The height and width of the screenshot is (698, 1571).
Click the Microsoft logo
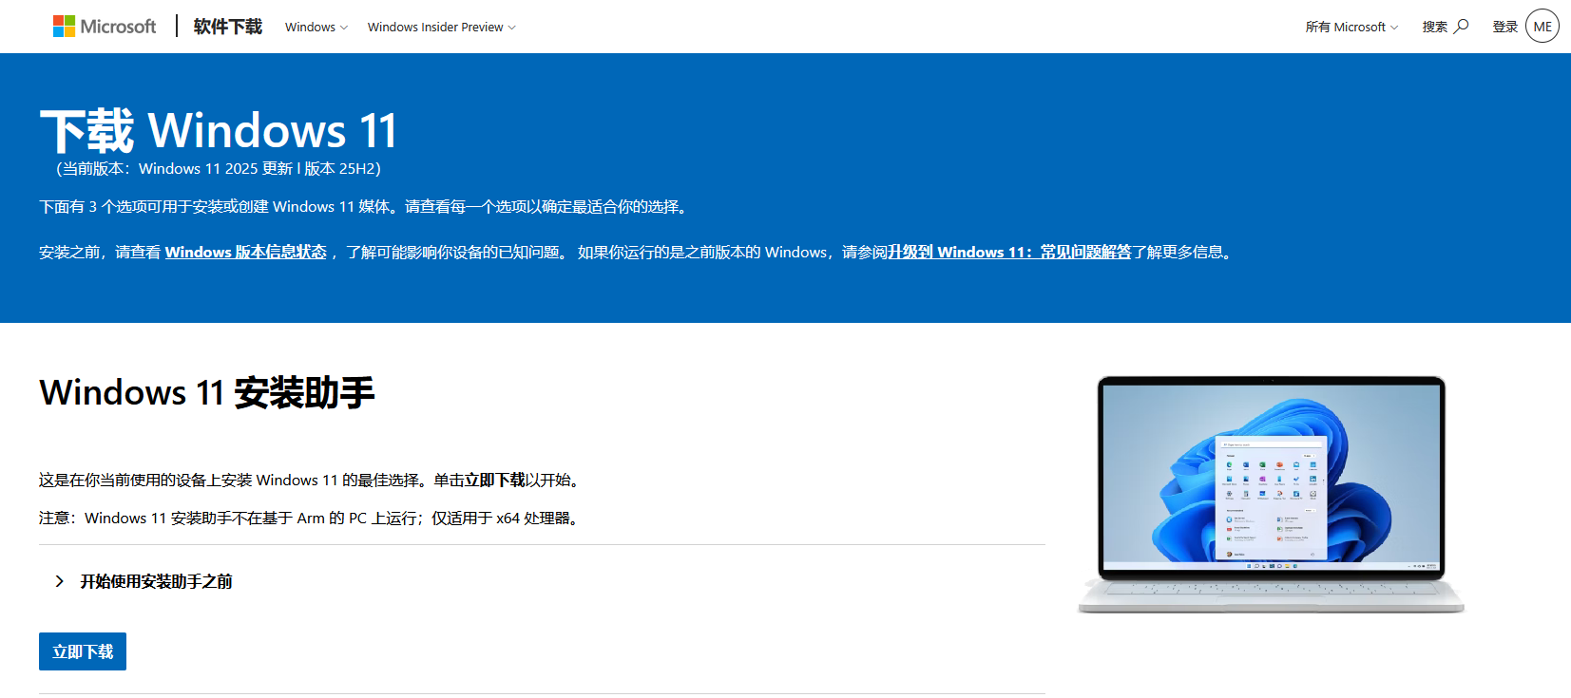[105, 27]
